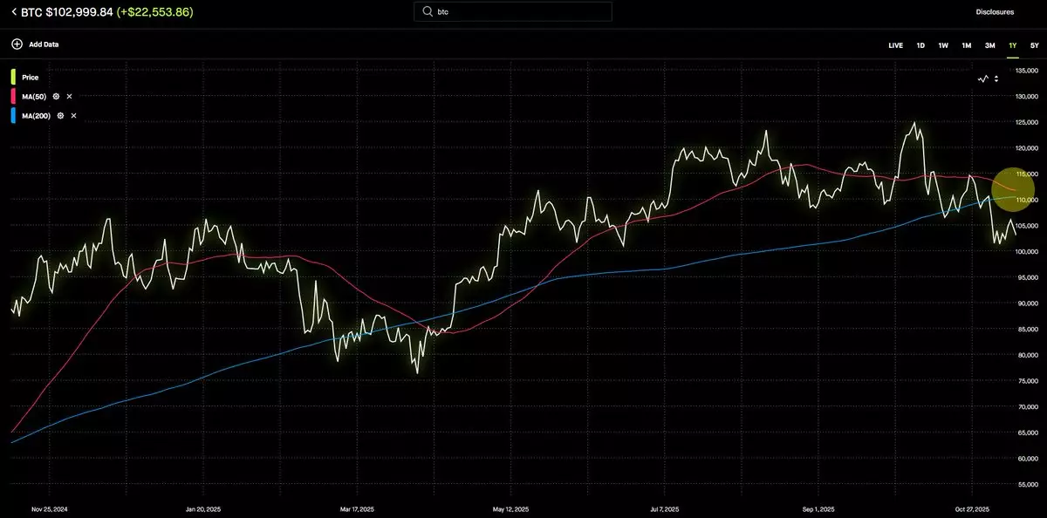Screen dimensions: 1047x518
Task: Select the 1D time range
Action: 920,44
